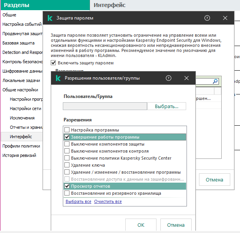Select Настройки сети subsection
Viewport: 240px width, 233px height.
[x=25, y=108]
